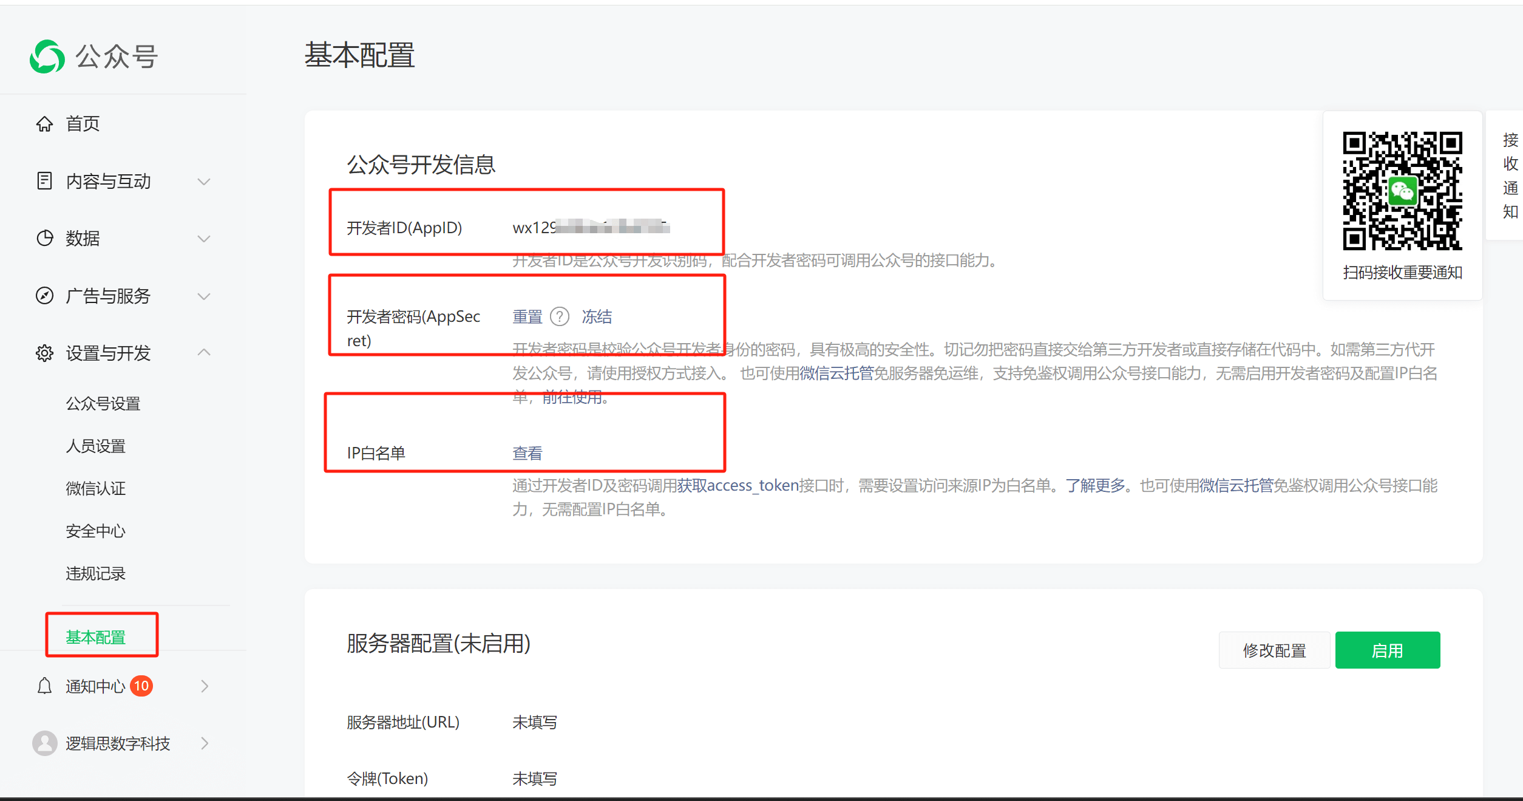The height and width of the screenshot is (801, 1523).
Task: Open the 逻辑思数字科技 account arrow
Action: coord(205,743)
